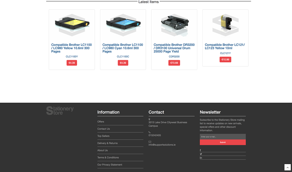Open Compatible Brother LC121/LC123 Yellow title
Viewport: 292px width, 172px height.
225,46
